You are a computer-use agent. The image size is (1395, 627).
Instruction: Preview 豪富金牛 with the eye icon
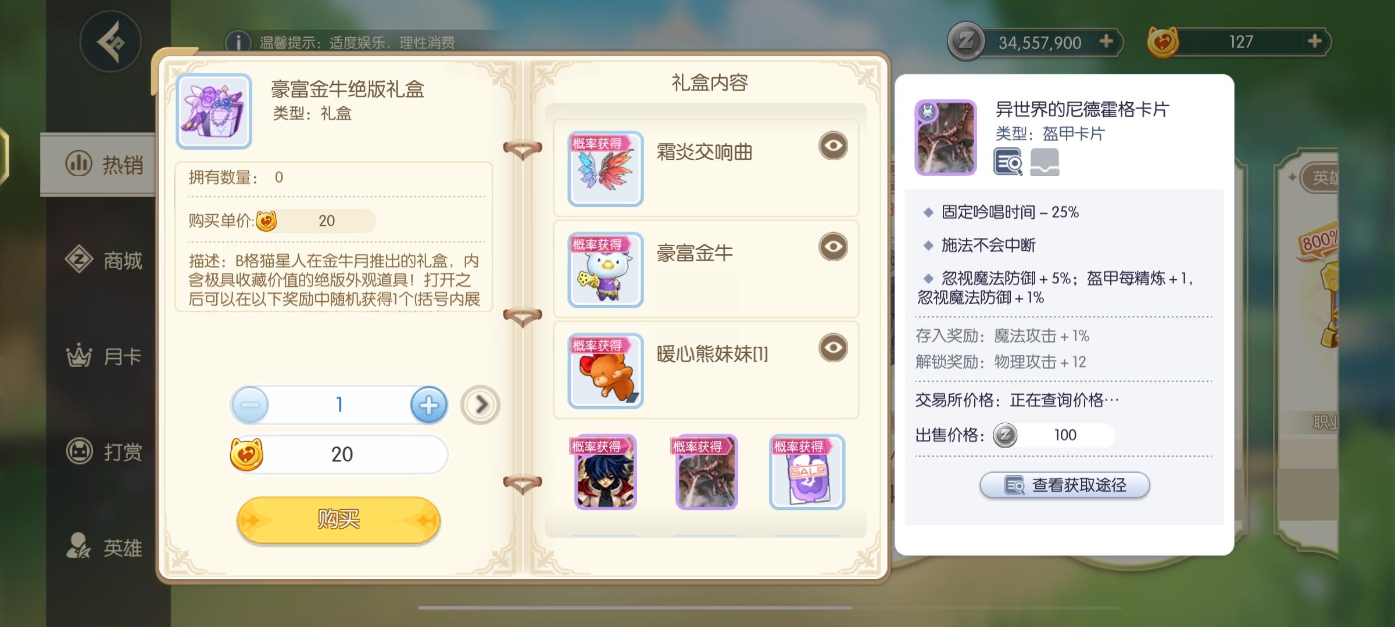pos(833,247)
